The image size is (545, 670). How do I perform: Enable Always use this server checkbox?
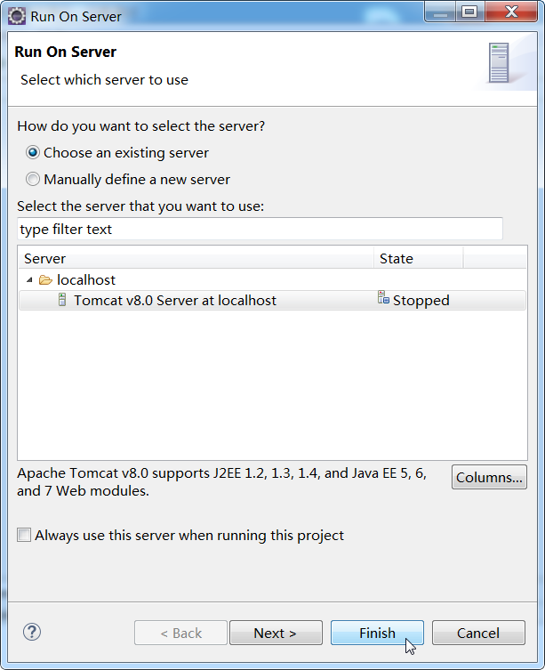tap(24, 535)
